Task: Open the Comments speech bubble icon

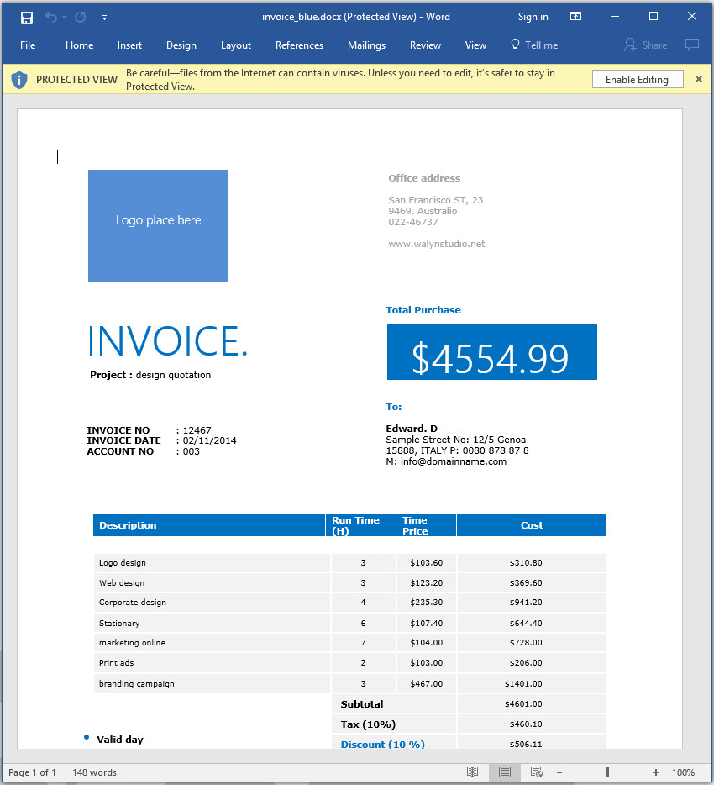Action: coord(692,45)
